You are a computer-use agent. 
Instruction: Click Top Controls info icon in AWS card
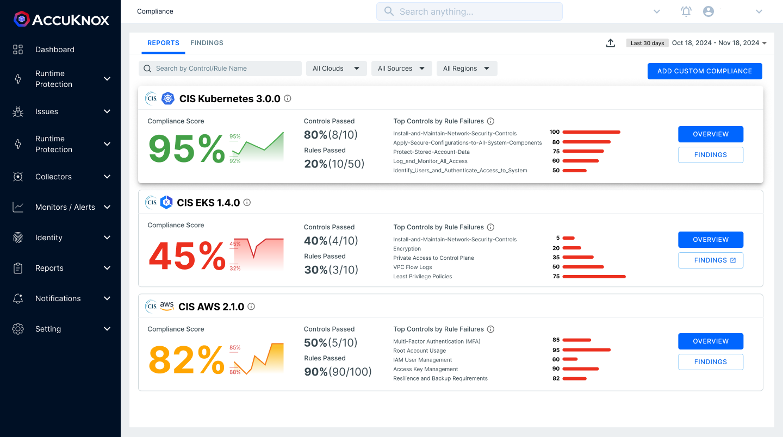490,329
